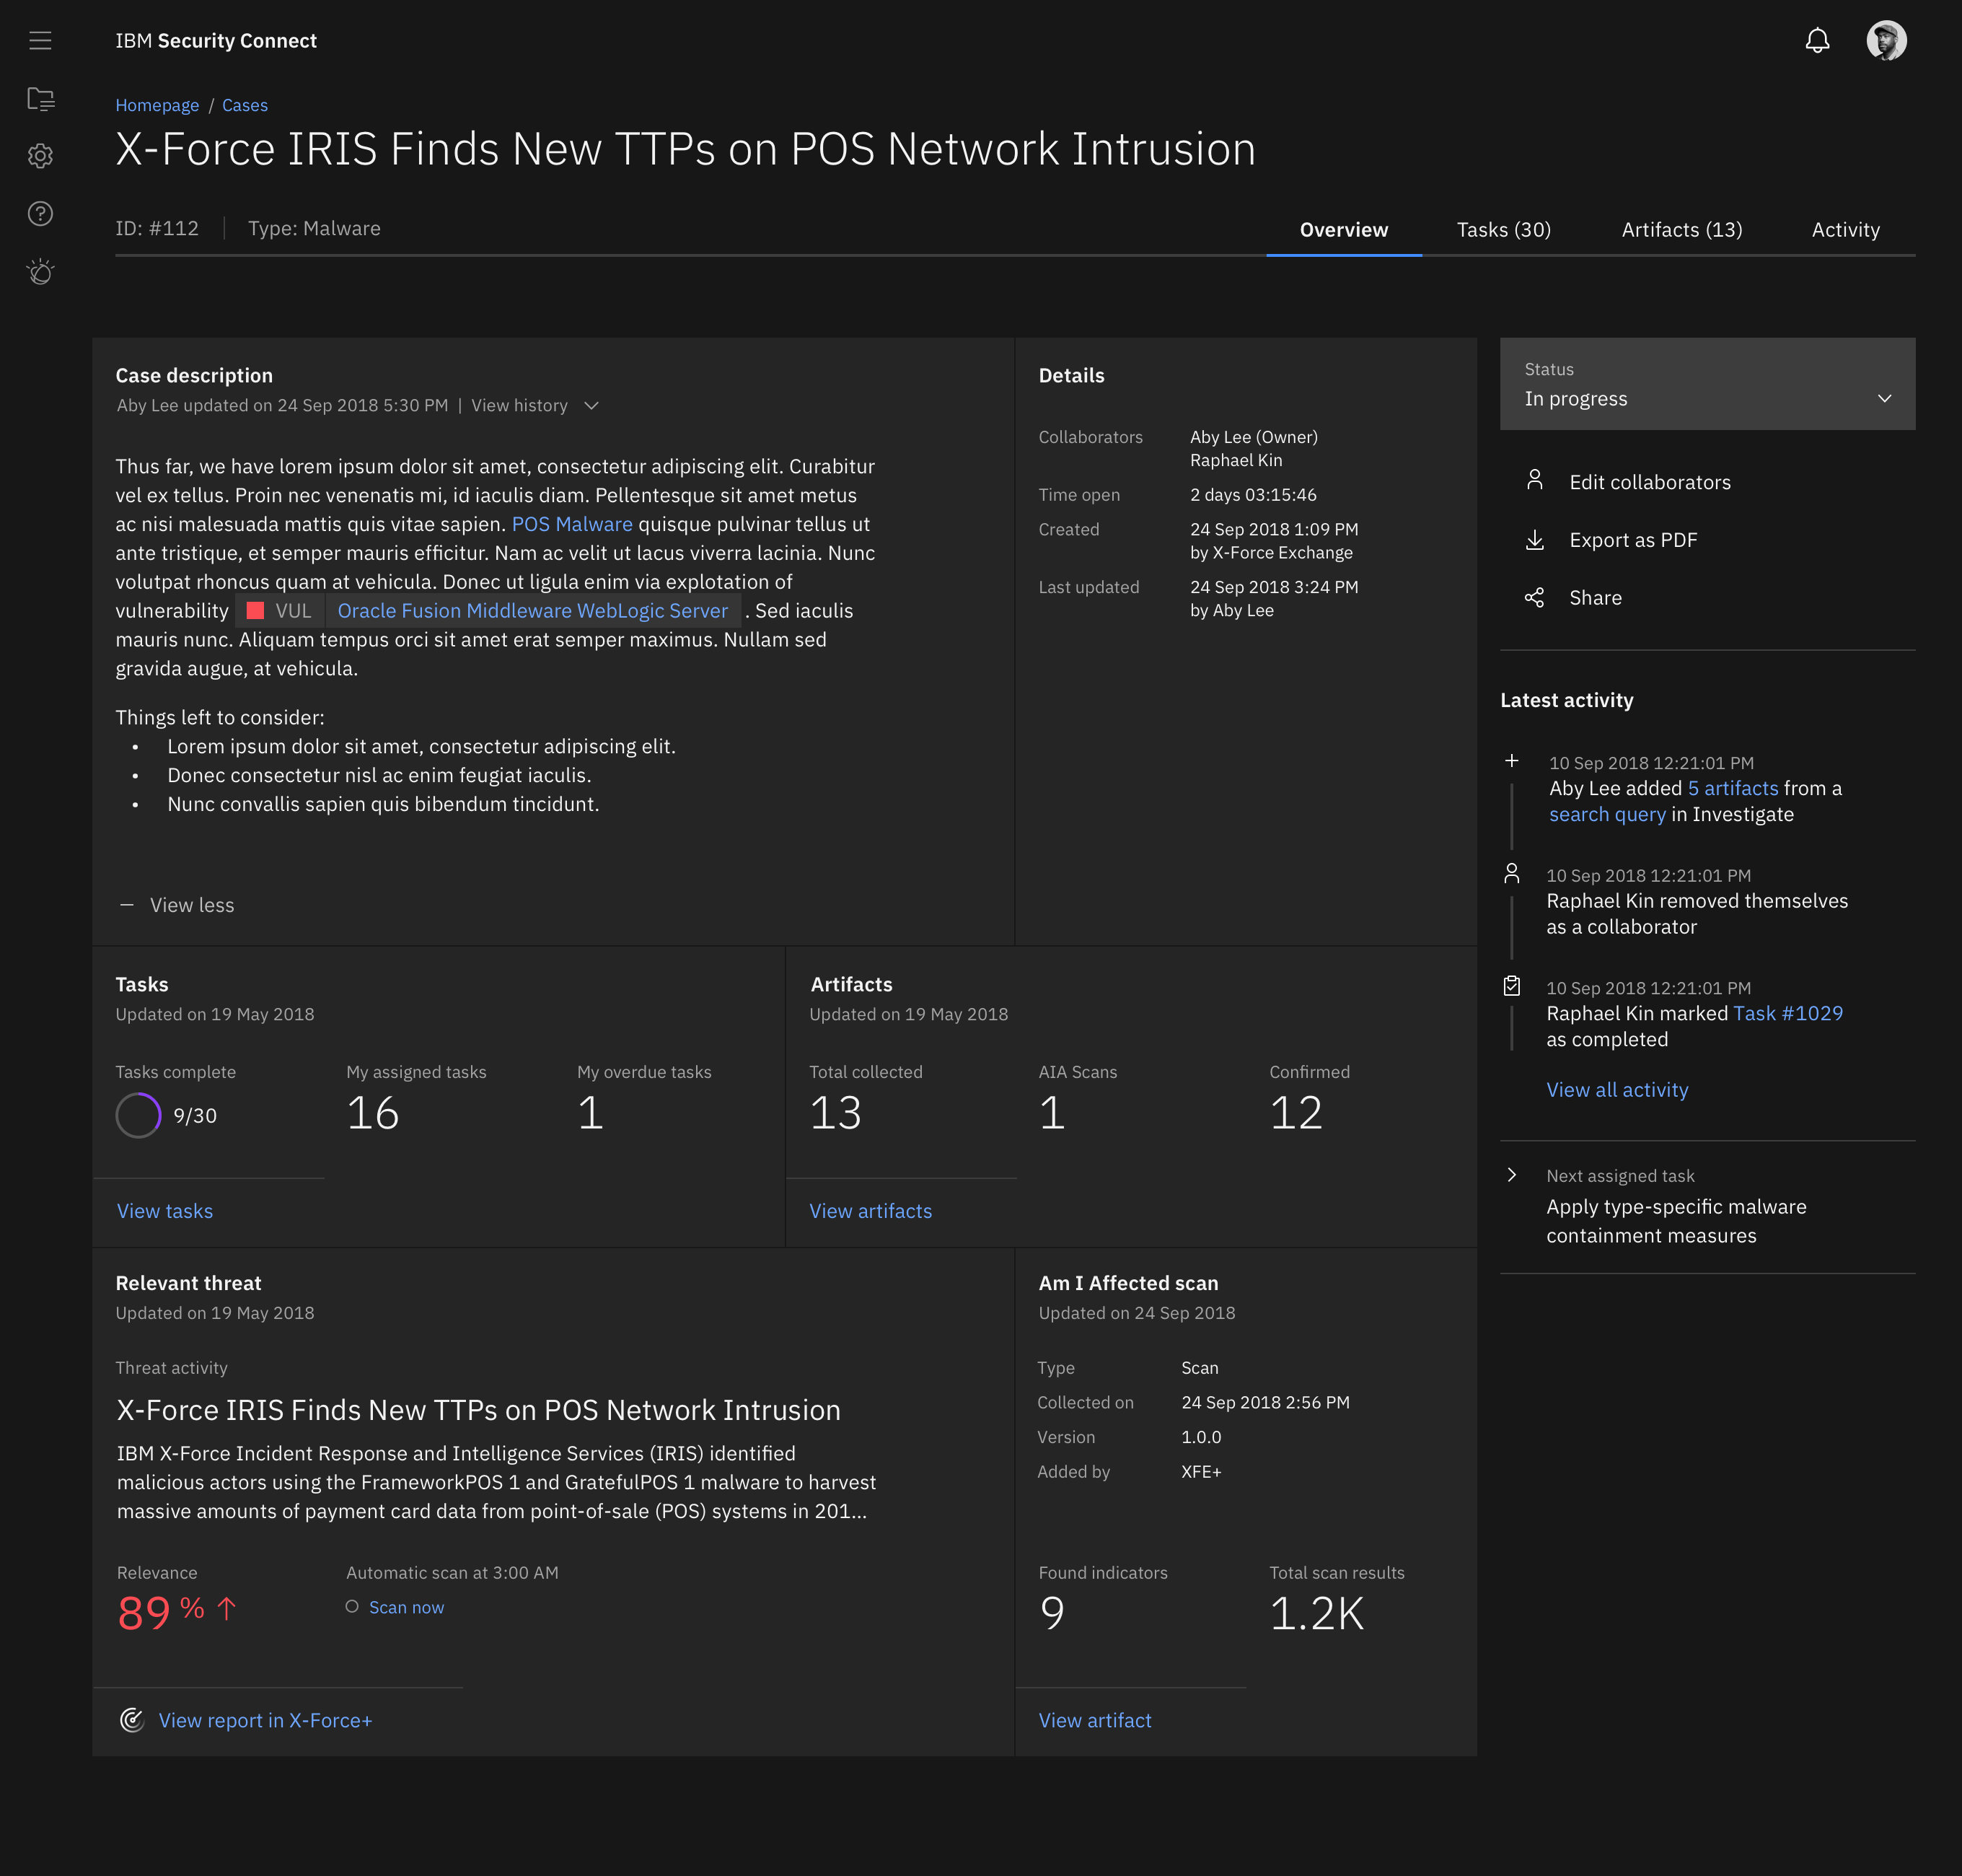Open the search query activity link

pyautogui.click(x=1607, y=814)
